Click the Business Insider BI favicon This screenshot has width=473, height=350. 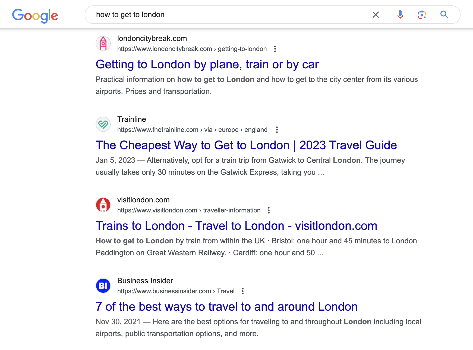coord(103,286)
